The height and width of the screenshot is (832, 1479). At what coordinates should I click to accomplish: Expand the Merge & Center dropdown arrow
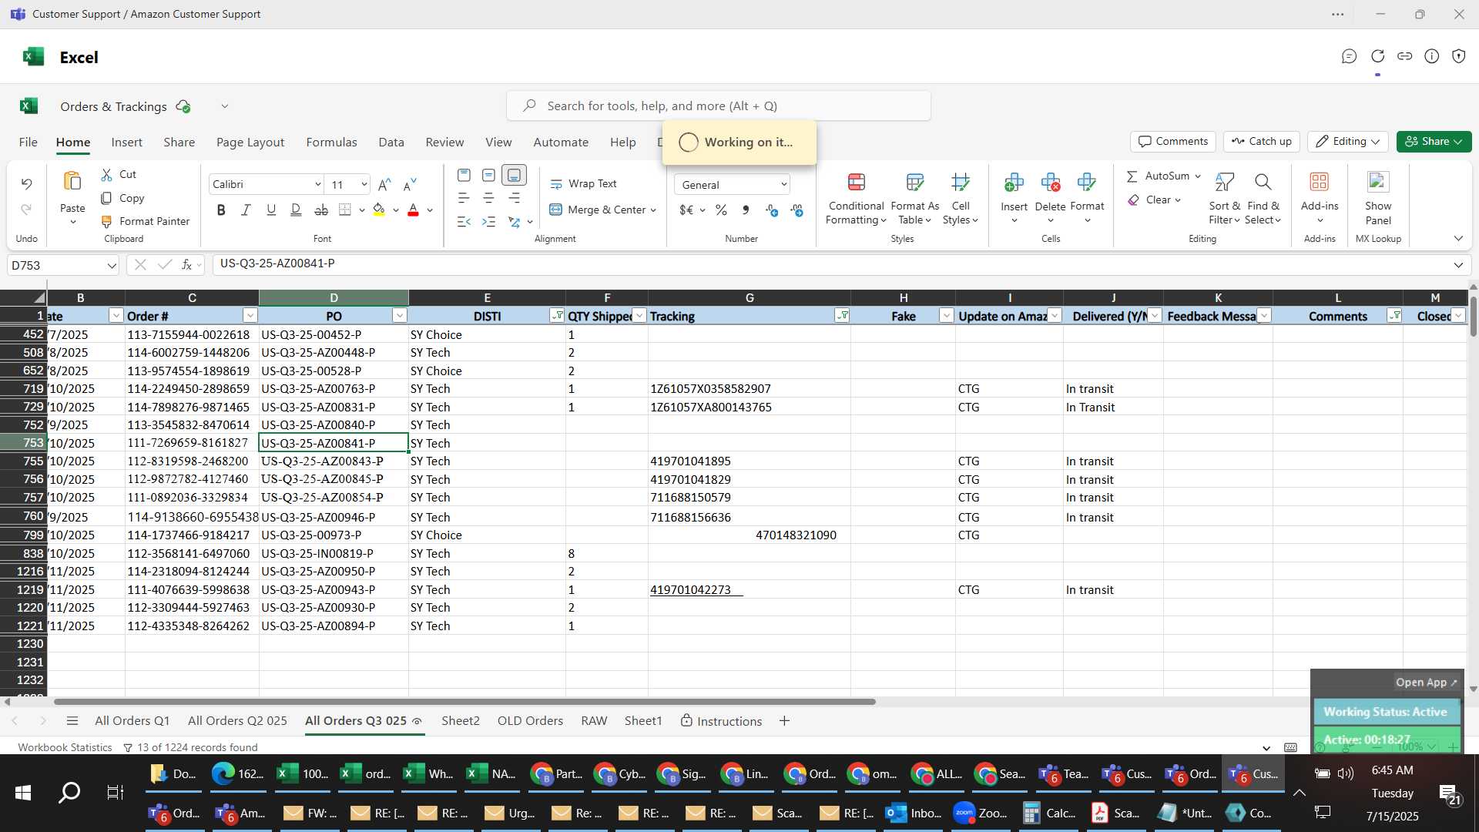653,210
